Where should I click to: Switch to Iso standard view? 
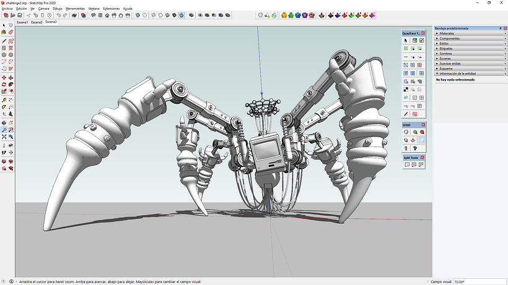click(94, 15)
